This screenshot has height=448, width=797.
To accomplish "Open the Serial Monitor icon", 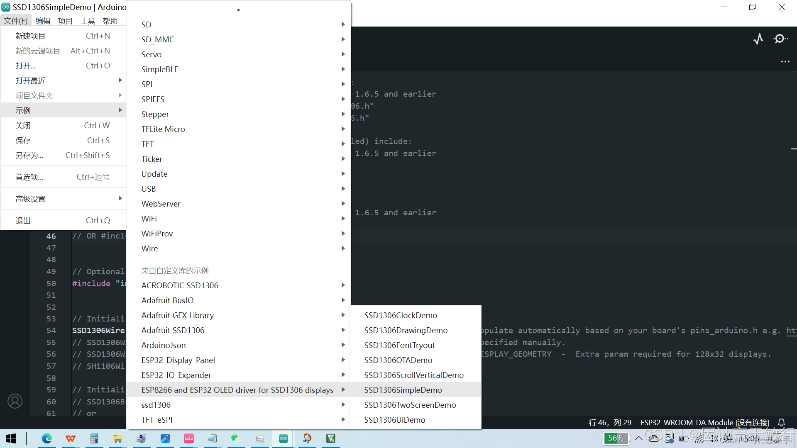I will [x=780, y=39].
